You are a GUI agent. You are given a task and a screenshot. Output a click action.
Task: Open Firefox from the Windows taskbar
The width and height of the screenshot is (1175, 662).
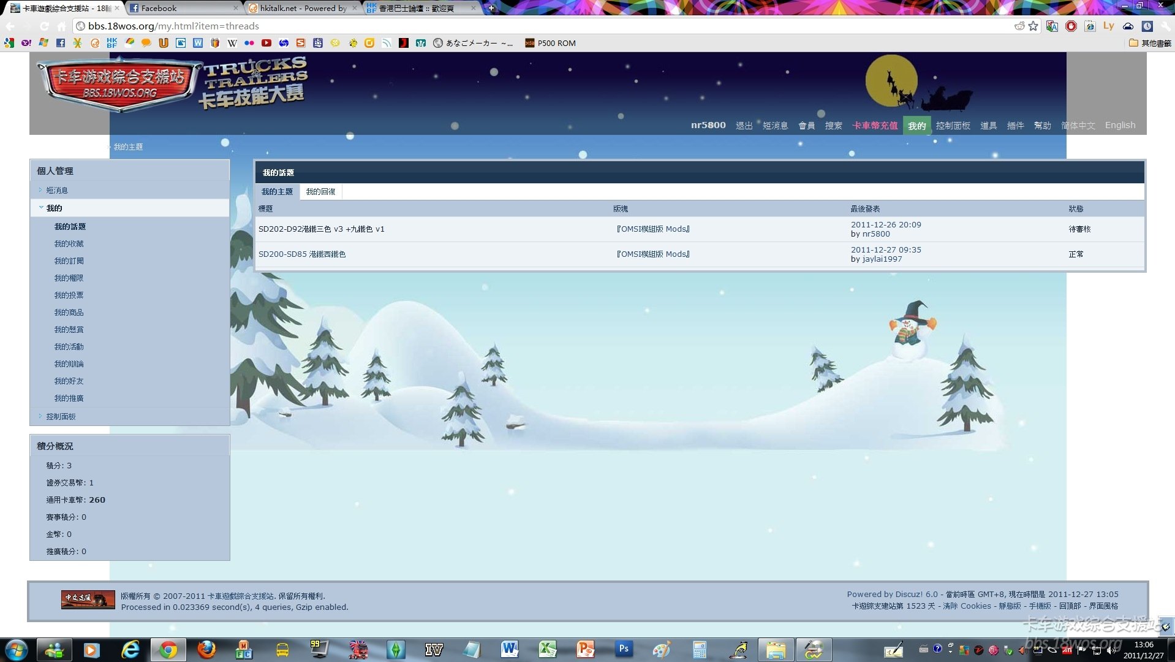point(206,649)
